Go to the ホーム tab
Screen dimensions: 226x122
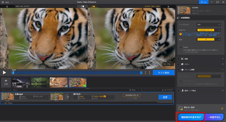(203, 2)
